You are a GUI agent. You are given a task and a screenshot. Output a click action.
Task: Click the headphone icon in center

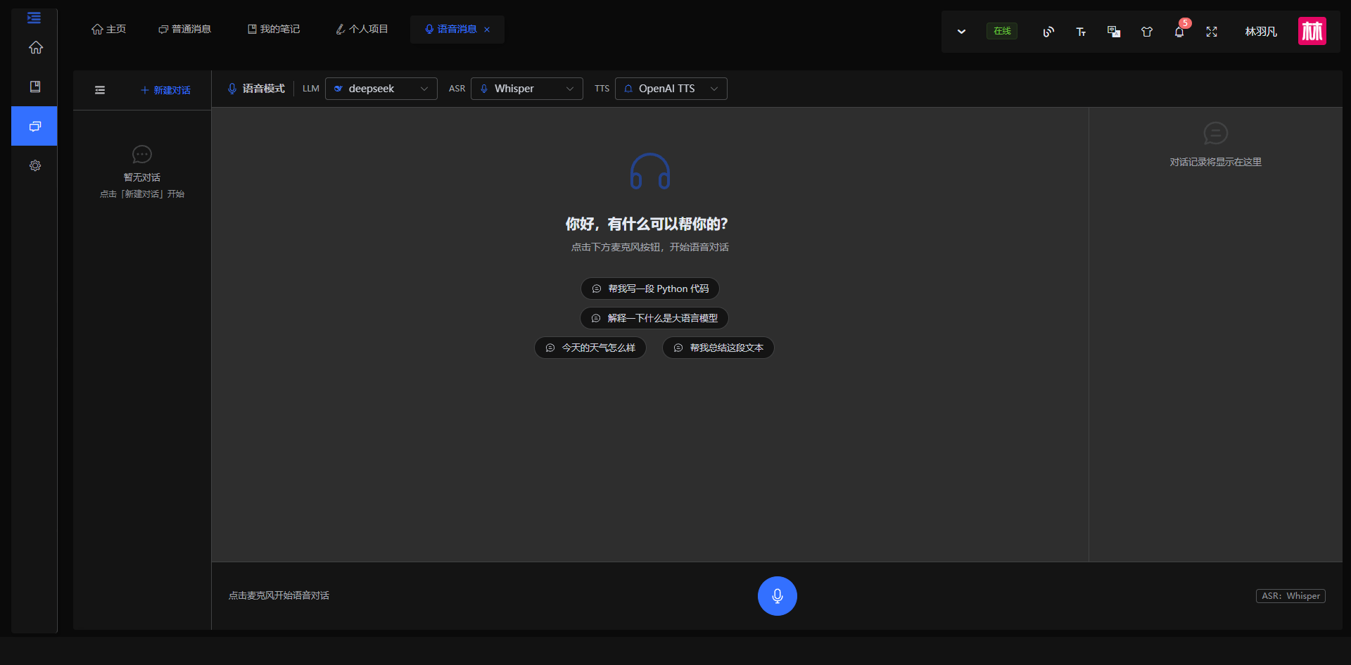(x=650, y=171)
